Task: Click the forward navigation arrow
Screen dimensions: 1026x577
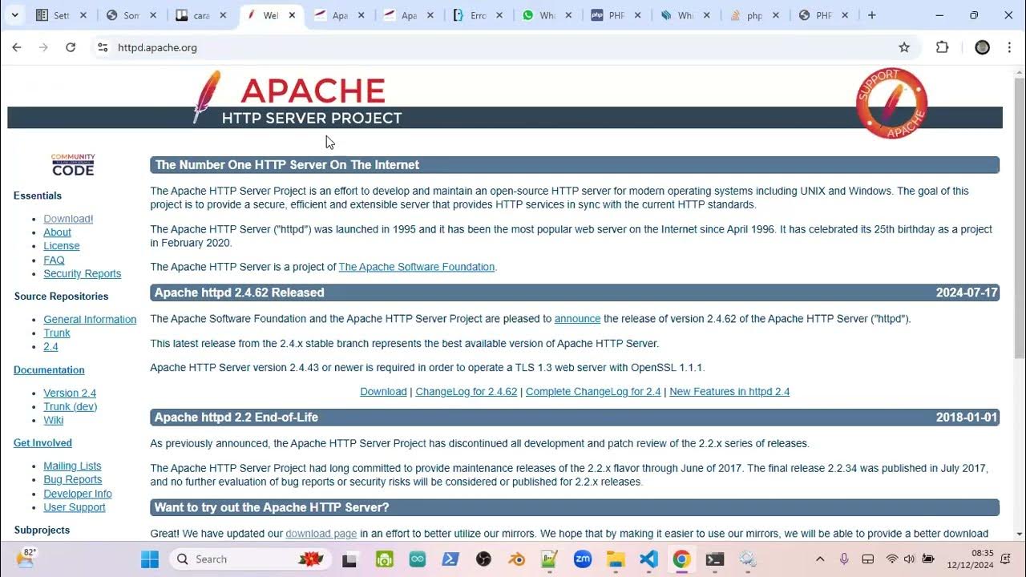Action: pyautogui.click(x=43, y=47)
